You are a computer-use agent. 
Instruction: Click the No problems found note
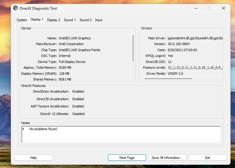coord(44,129)
